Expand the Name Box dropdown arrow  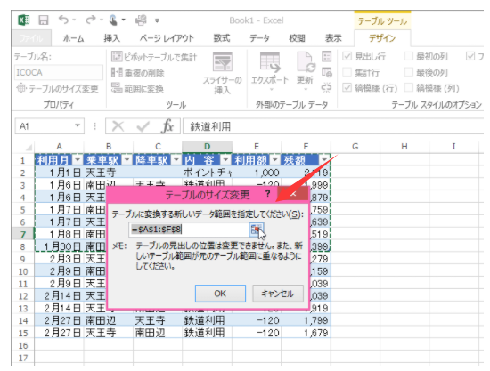[78, 126]
